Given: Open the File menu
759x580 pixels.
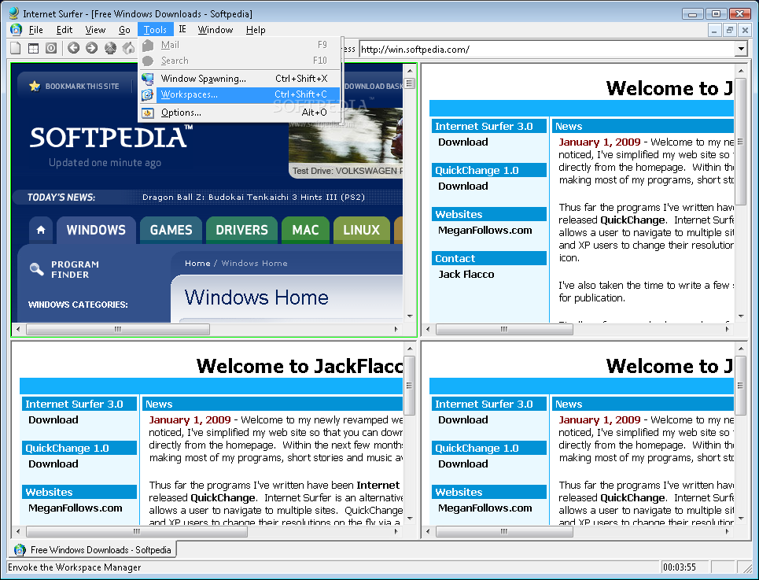Looking at the screenshot, I should coord(36,30).
